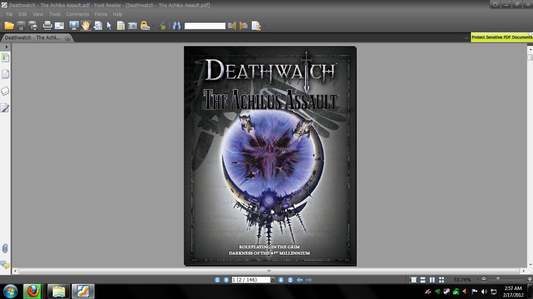The width and height of the screenshot is (533, 299).
Task: Switch to Single Page layout
Action: tap(414, 280)
